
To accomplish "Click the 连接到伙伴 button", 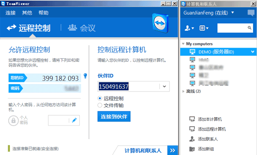I will tap(114, 116).
